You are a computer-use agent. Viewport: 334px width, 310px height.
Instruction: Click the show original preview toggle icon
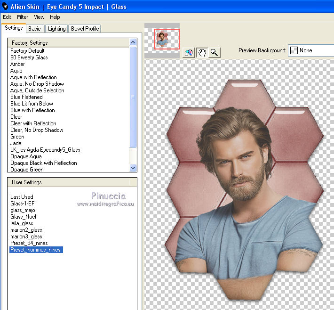pos(189,52)
